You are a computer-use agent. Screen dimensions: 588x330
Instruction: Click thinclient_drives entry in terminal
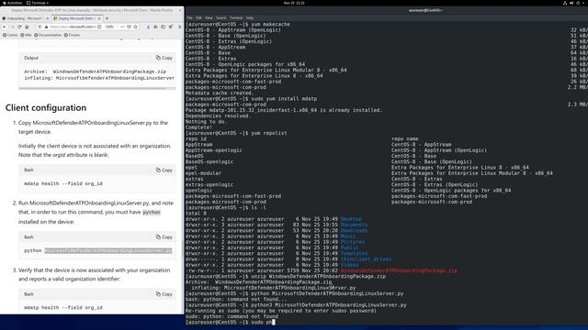[366, 259]
